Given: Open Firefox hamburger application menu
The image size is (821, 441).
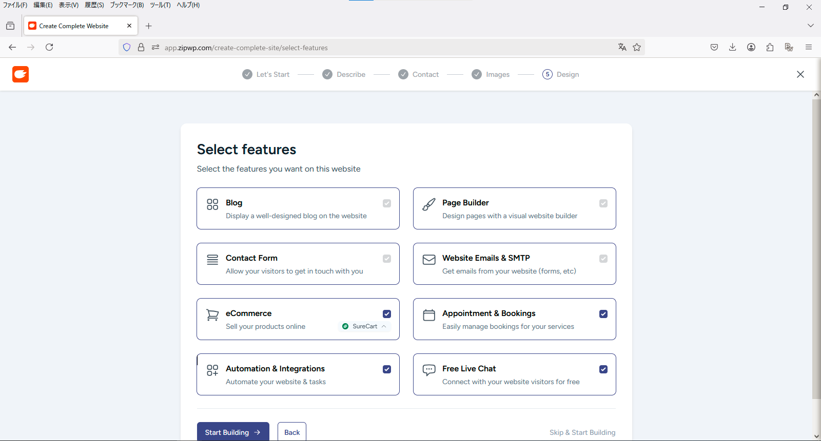Looking at the screenshot, I should tap(809, 47).
